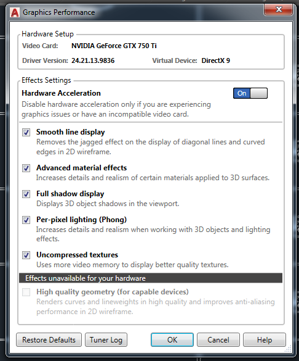Click the AutoCAD logo icon in title bar
Image resolution: width=299 pixels, height=361 pixels.
tap(15, 12)
